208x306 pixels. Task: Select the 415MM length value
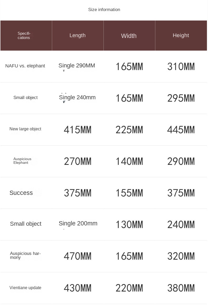coord(77,130)
